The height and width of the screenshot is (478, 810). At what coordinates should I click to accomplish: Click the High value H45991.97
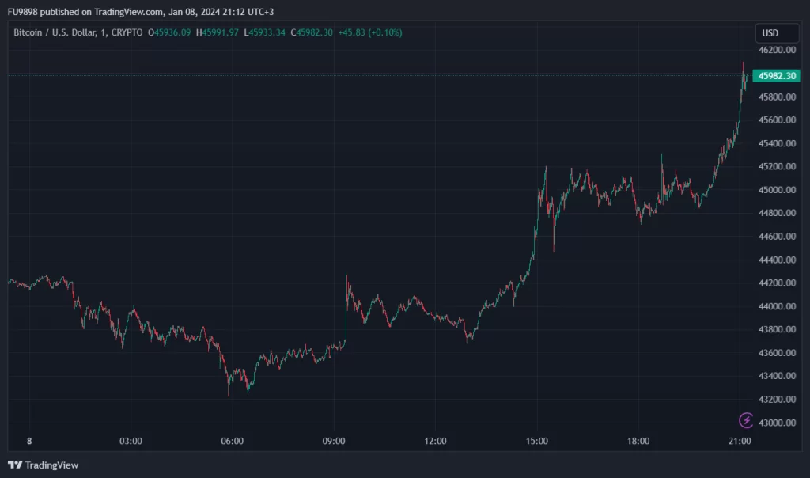tap(219, 32)
